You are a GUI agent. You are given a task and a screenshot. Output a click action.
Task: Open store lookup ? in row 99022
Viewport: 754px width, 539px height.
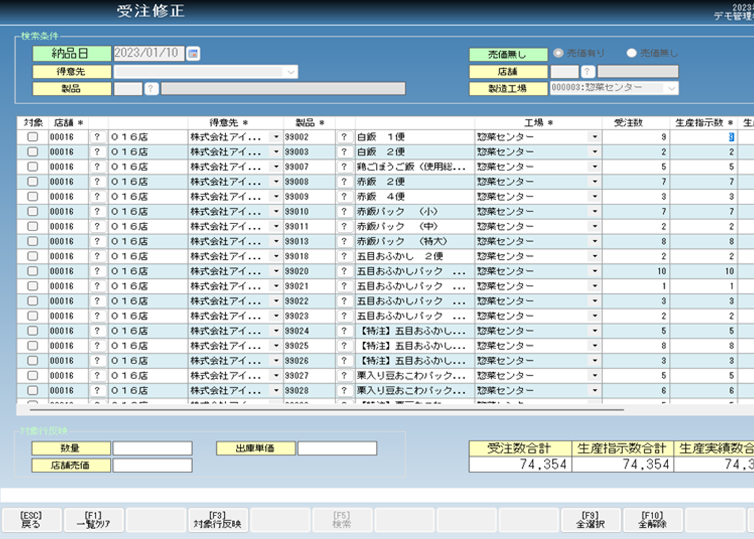(x=97, y=301)
